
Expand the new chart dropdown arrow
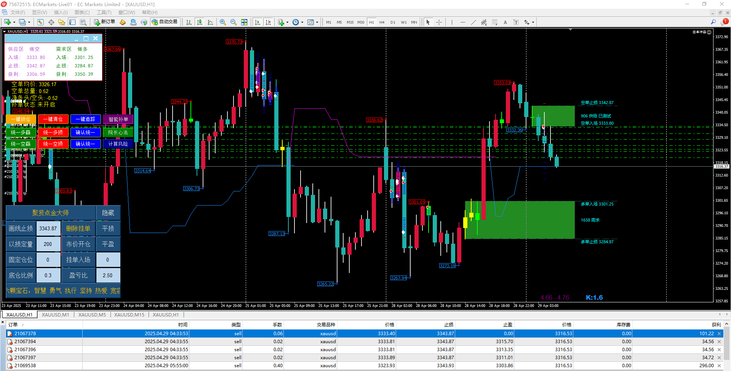(14, 22)
